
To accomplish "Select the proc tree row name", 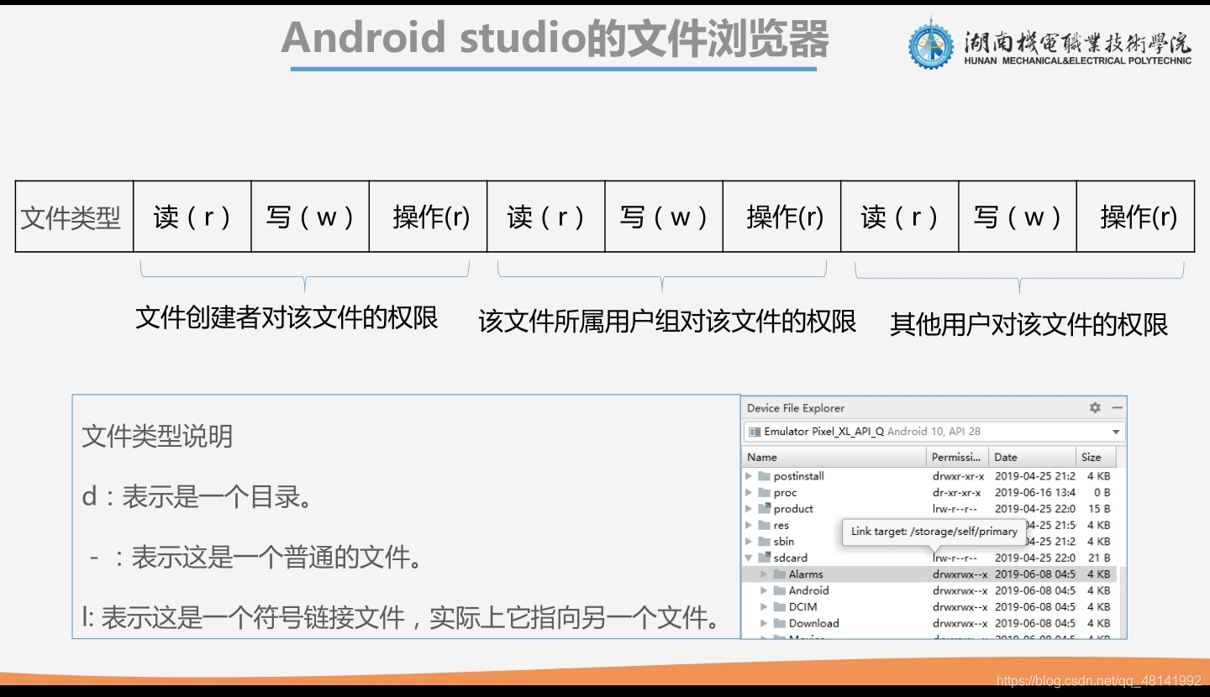I will pos(786,493).
